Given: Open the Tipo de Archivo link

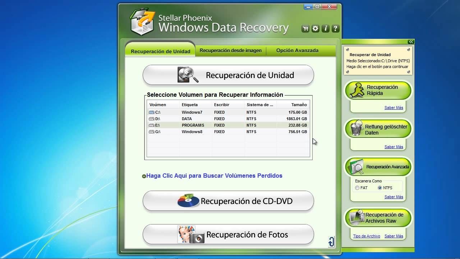Looking at the screenshot, I should (x=366, y=236).
